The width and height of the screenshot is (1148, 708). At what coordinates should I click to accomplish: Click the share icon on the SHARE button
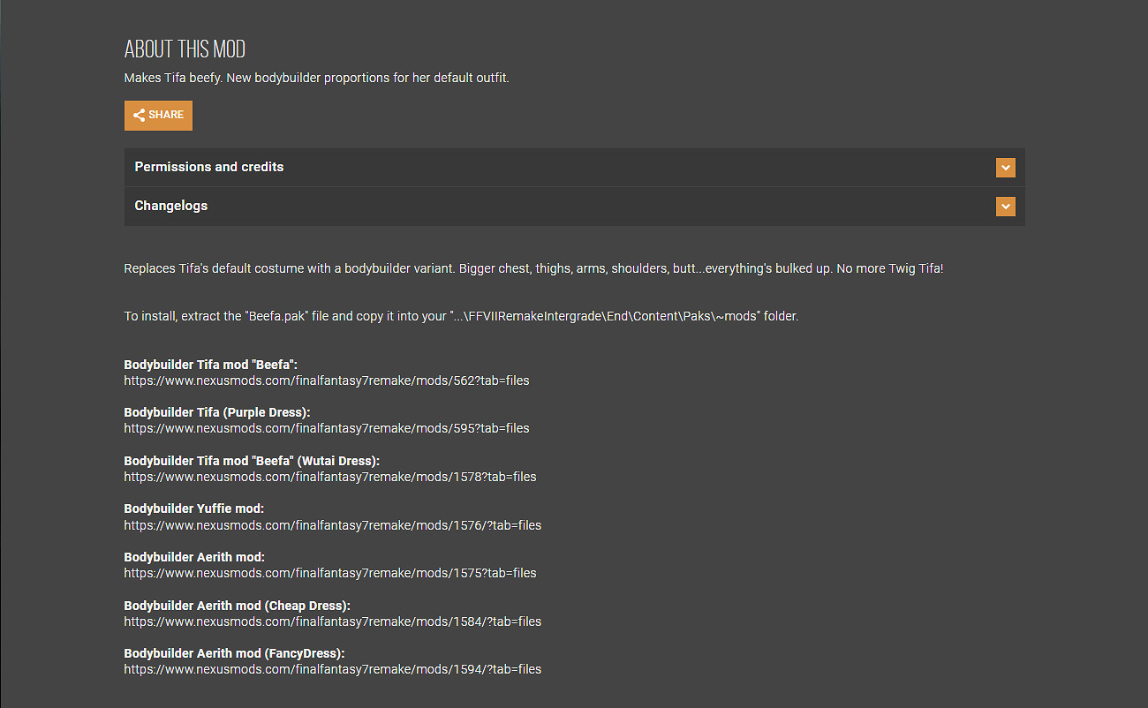(x=139, y=115)
